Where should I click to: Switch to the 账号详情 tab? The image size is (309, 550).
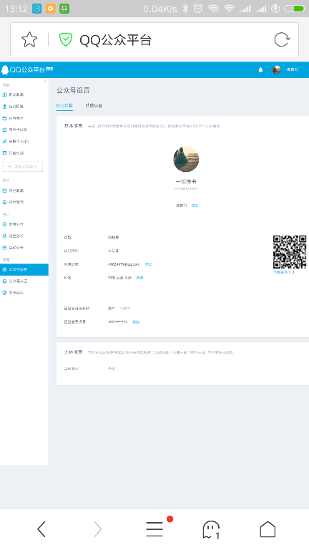tap(64, 105)
